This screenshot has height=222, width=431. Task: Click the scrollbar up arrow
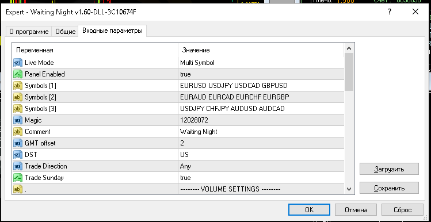[x=349, y=49]
